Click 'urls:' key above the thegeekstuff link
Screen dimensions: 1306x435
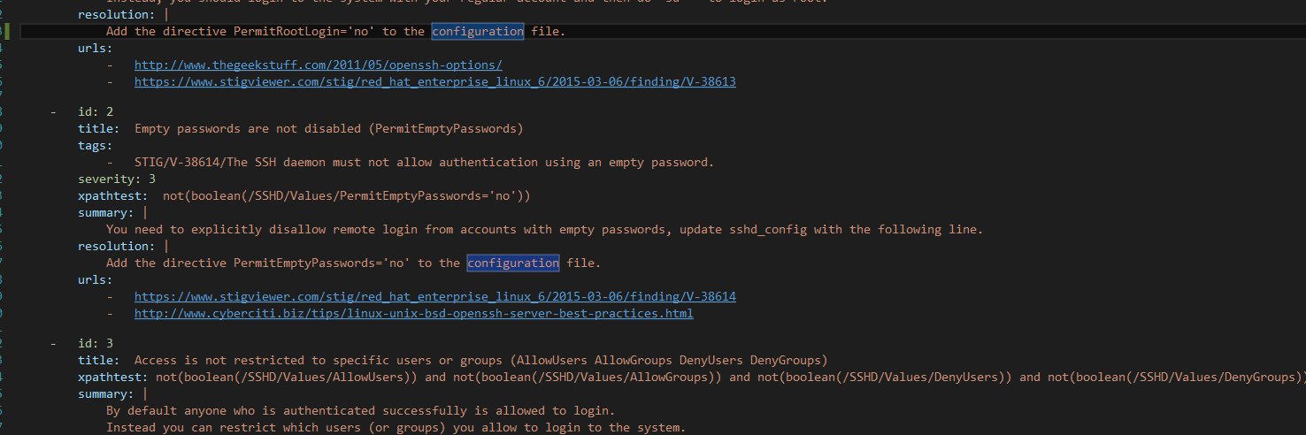[x=96, y=48]
